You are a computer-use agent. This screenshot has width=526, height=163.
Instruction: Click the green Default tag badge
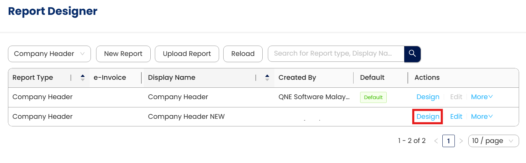(x=373, y=97)
